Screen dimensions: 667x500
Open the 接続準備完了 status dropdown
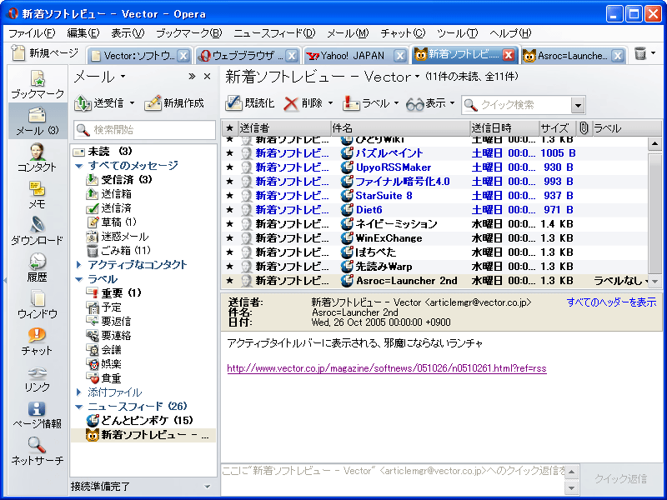click(x=207, y=487)
